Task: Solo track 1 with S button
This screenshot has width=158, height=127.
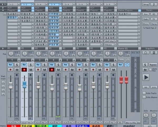Action: pos(17,65)
